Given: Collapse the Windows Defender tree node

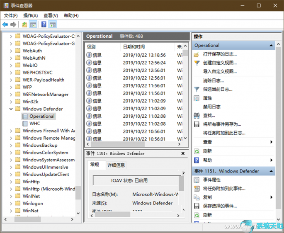Looking at the screenshot, I should pyautogui.click(x=11, y=109).
